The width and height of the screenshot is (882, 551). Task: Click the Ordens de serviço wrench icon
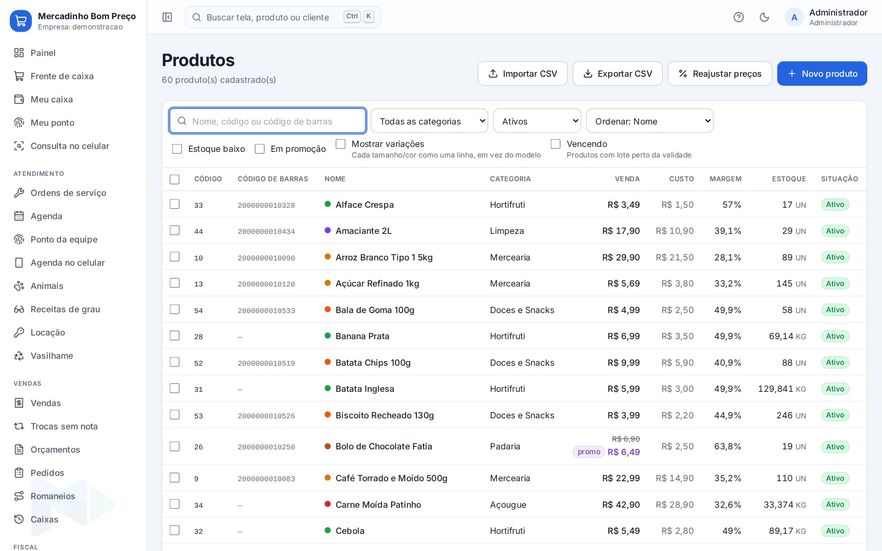[19, 193]
